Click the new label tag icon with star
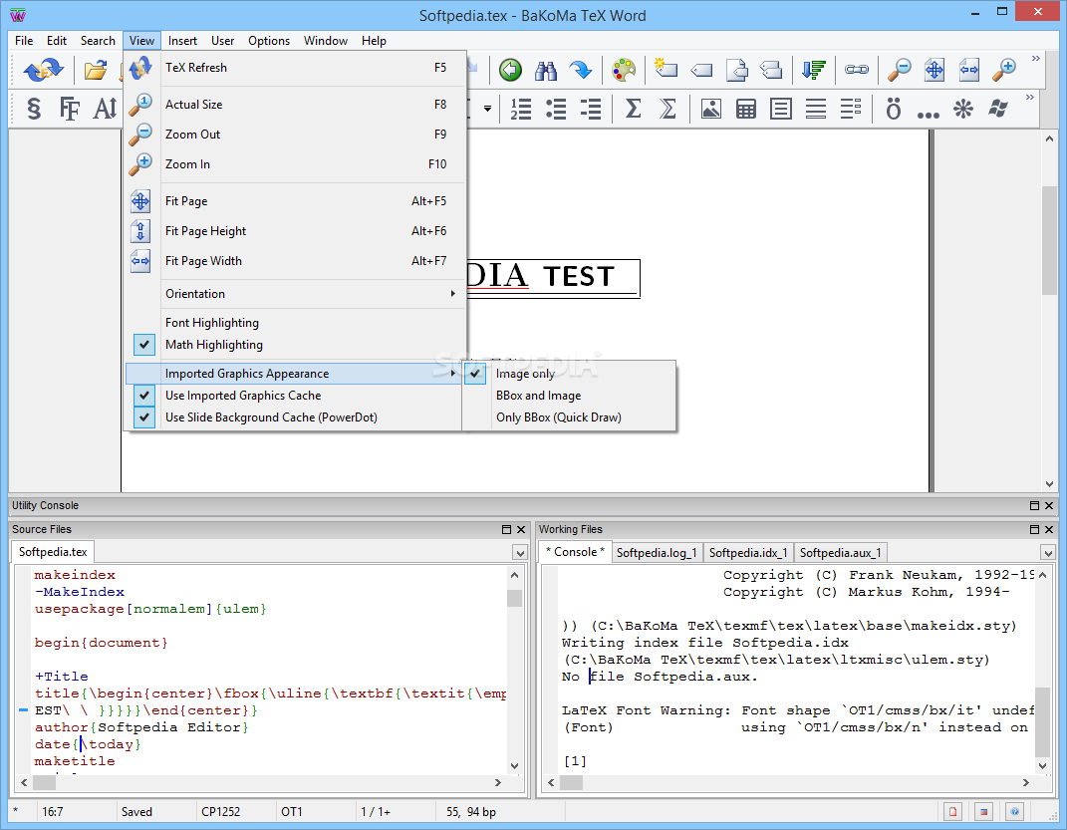The height and width of the screenshot is (830, 1067). click(x=666, y=68)
